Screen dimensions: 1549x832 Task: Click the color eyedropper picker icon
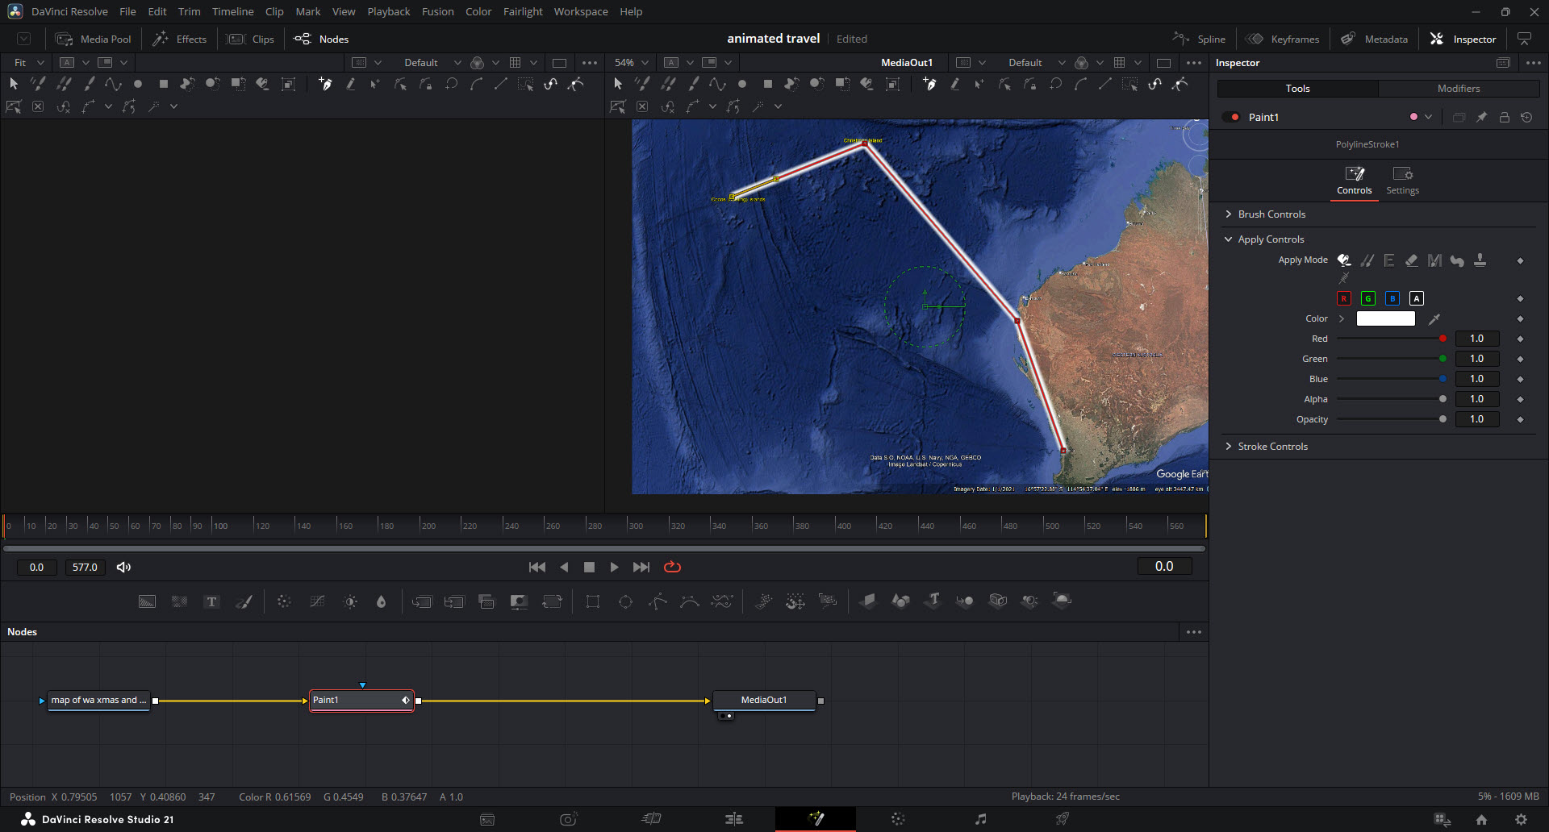1434,319
